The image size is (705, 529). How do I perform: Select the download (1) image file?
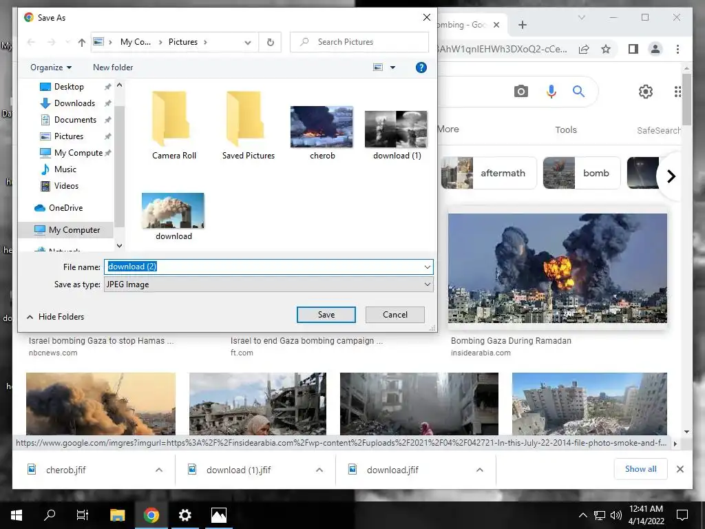(397, 135)
